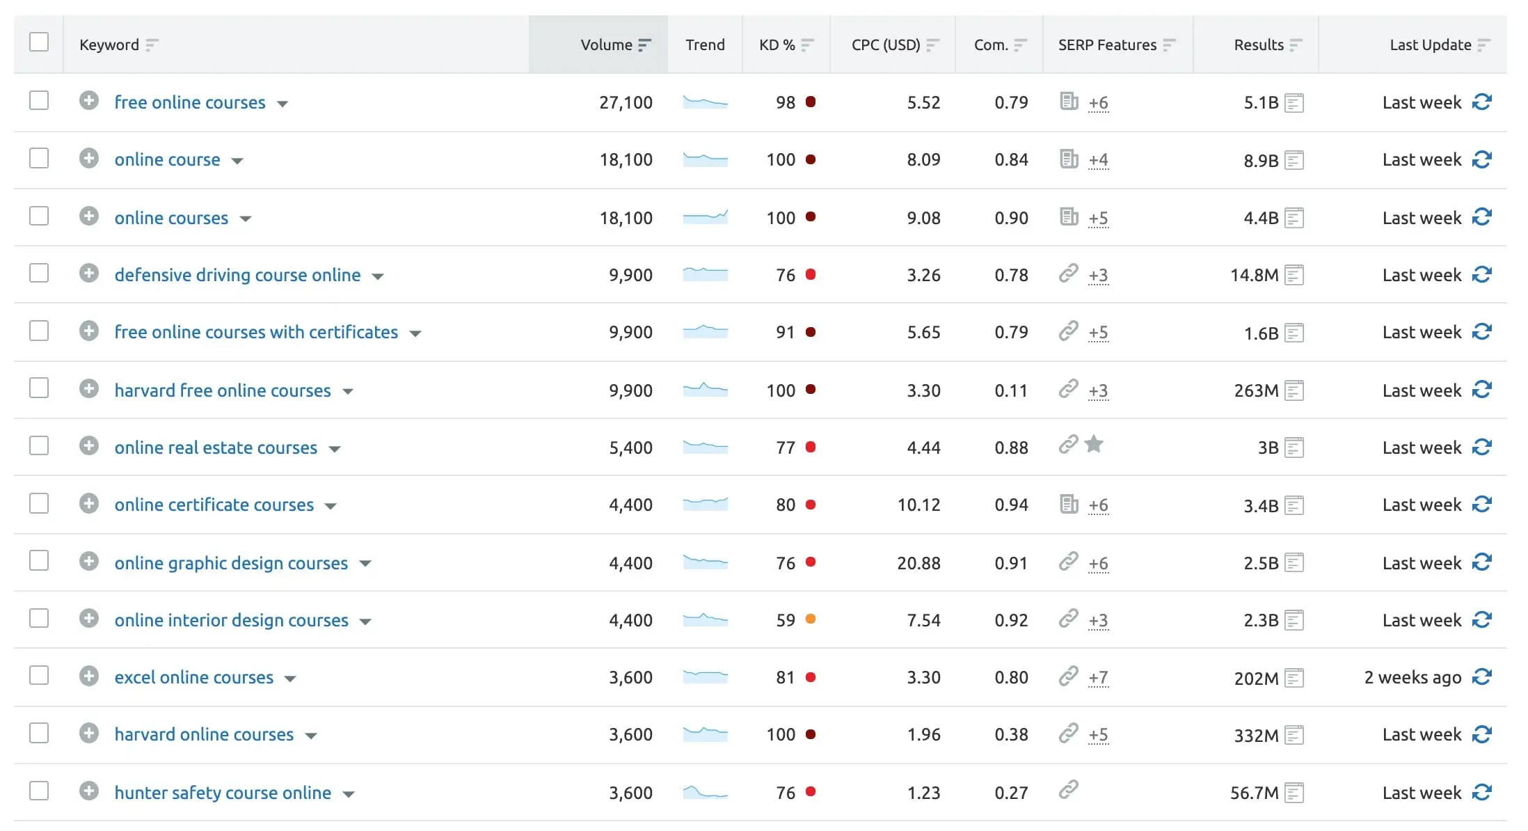The height and width of the screenshot is (831, 1528).
Task: View SERP snapshot for 'online courses' results
Action: click(x=1294, y=219)
